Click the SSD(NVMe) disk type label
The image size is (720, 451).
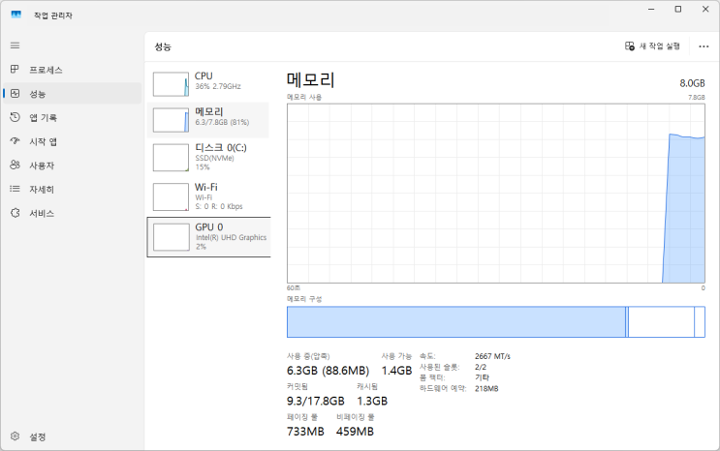(214, 159)
